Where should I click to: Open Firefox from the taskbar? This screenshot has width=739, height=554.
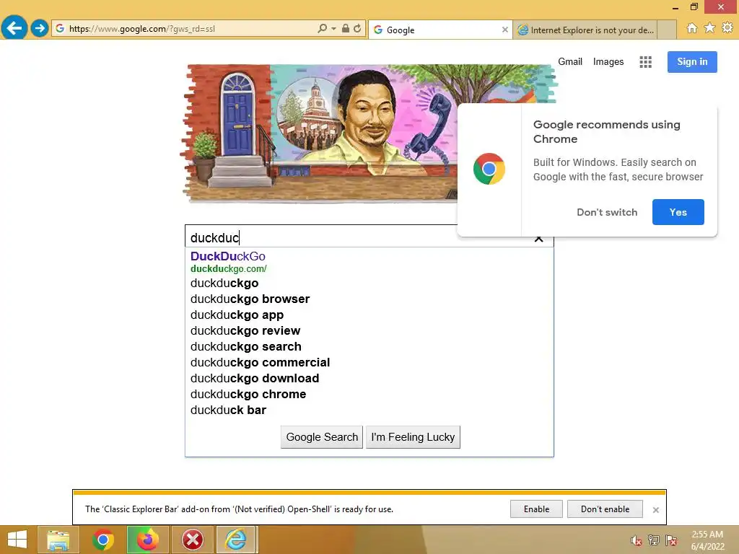tap(147, 540)
